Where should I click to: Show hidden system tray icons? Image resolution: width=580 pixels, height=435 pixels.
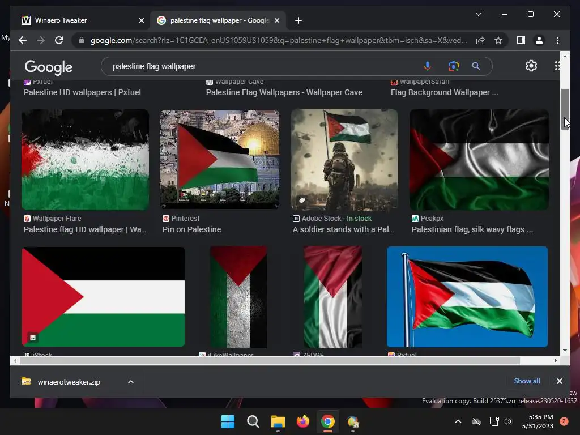tap(458, 421)
